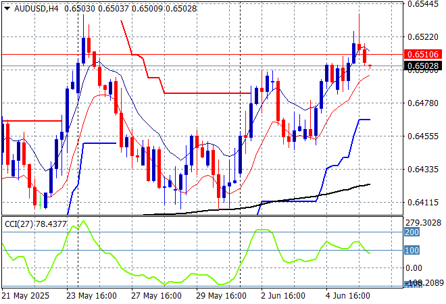
Task: Click the triangle arrow beside AUDUSD,H4
Action: tap(6, 7)
